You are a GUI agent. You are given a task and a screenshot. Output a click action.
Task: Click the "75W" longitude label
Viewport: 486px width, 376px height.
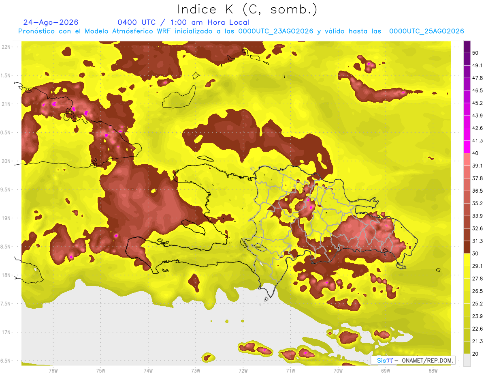point(101,370)
